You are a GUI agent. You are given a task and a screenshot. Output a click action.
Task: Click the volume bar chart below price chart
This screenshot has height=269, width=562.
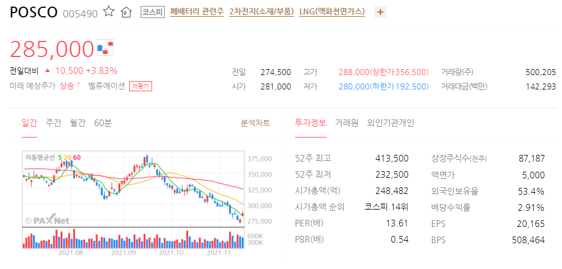click(x=133, y=238)
